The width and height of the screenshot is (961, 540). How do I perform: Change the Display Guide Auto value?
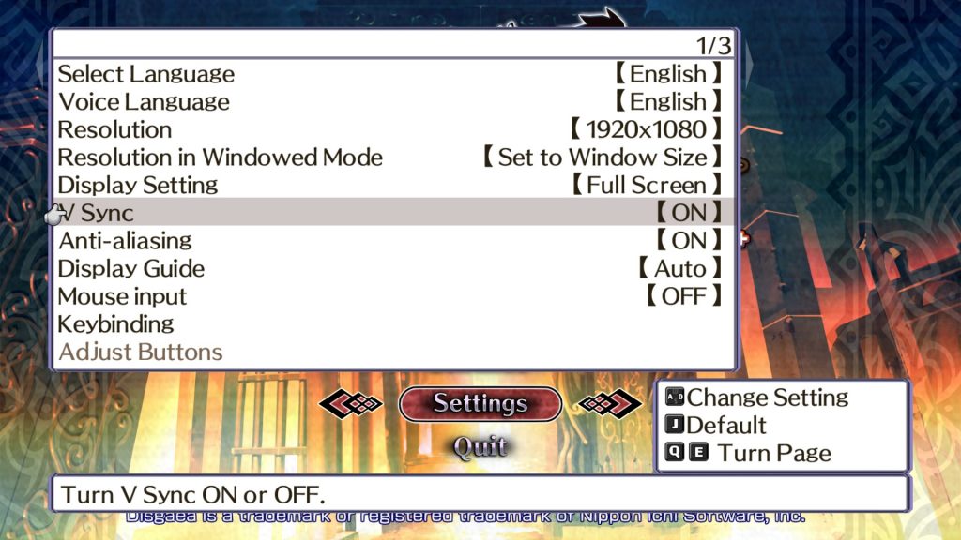[x=680, y=268]
